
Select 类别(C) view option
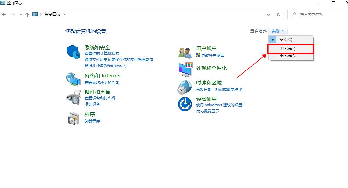point(291,40)
